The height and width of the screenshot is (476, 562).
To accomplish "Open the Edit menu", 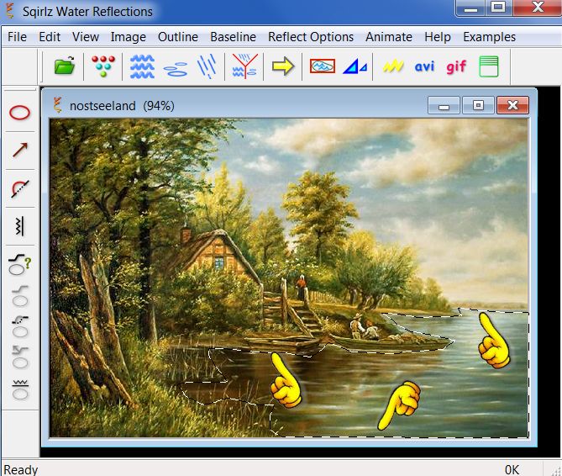I will pyautogui.click(x=50, y=37).
